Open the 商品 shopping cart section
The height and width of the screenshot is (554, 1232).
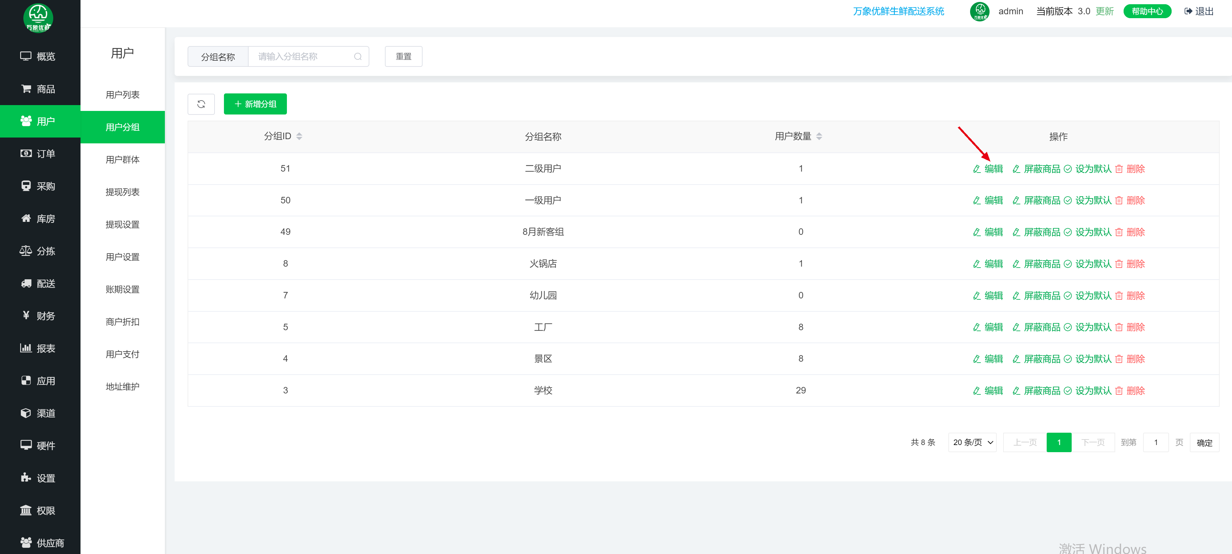(x=26, y=89)
